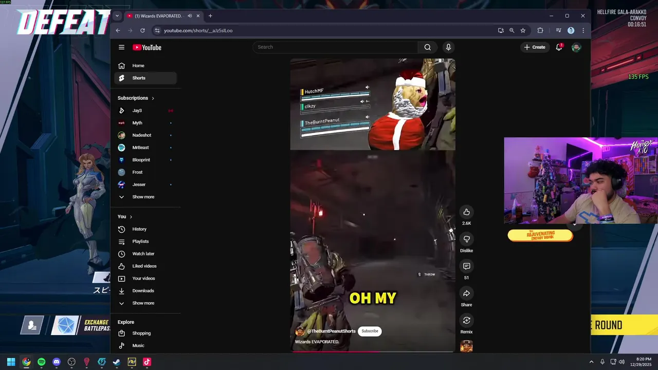
Task: Open Frost subscription channel
Action: tap(145, 172)
